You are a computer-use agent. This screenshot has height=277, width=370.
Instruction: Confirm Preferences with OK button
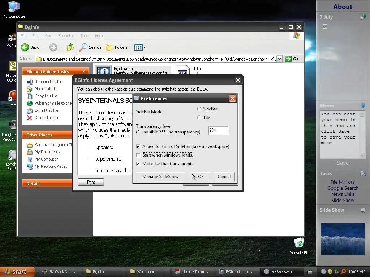pyautogui.click(x=201, y=177)
